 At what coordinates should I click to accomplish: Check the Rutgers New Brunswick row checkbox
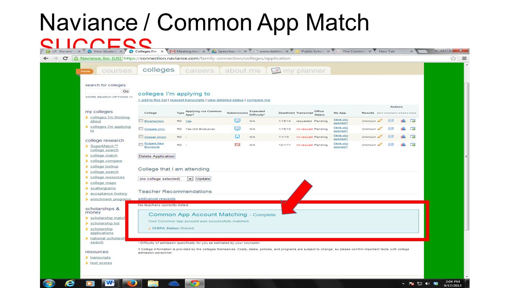pyautogui.click(x=141, y=144)
